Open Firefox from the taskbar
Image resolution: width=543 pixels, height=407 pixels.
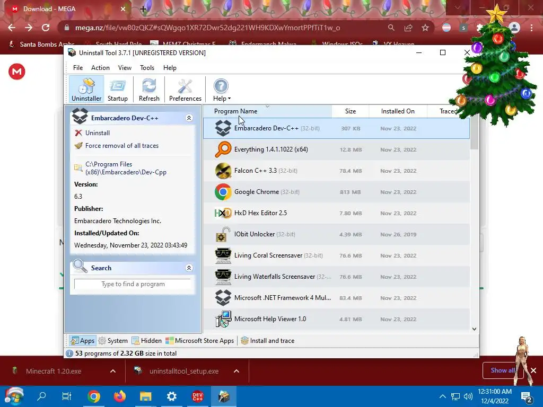click(120, 396)
